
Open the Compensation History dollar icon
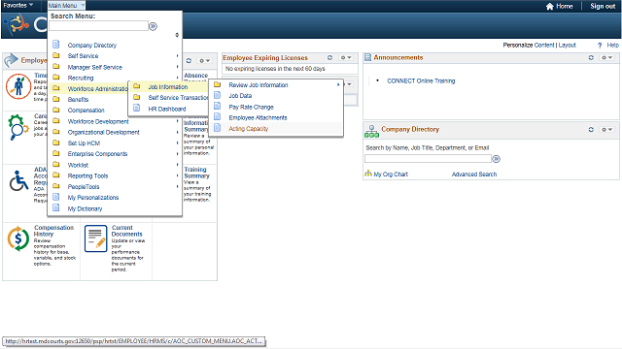click(18, 238)
